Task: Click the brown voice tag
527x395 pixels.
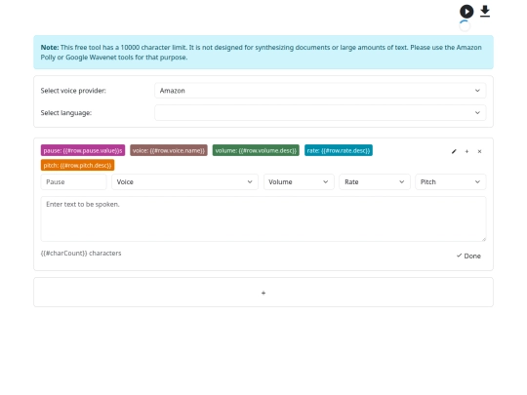Action: (169, 150)
